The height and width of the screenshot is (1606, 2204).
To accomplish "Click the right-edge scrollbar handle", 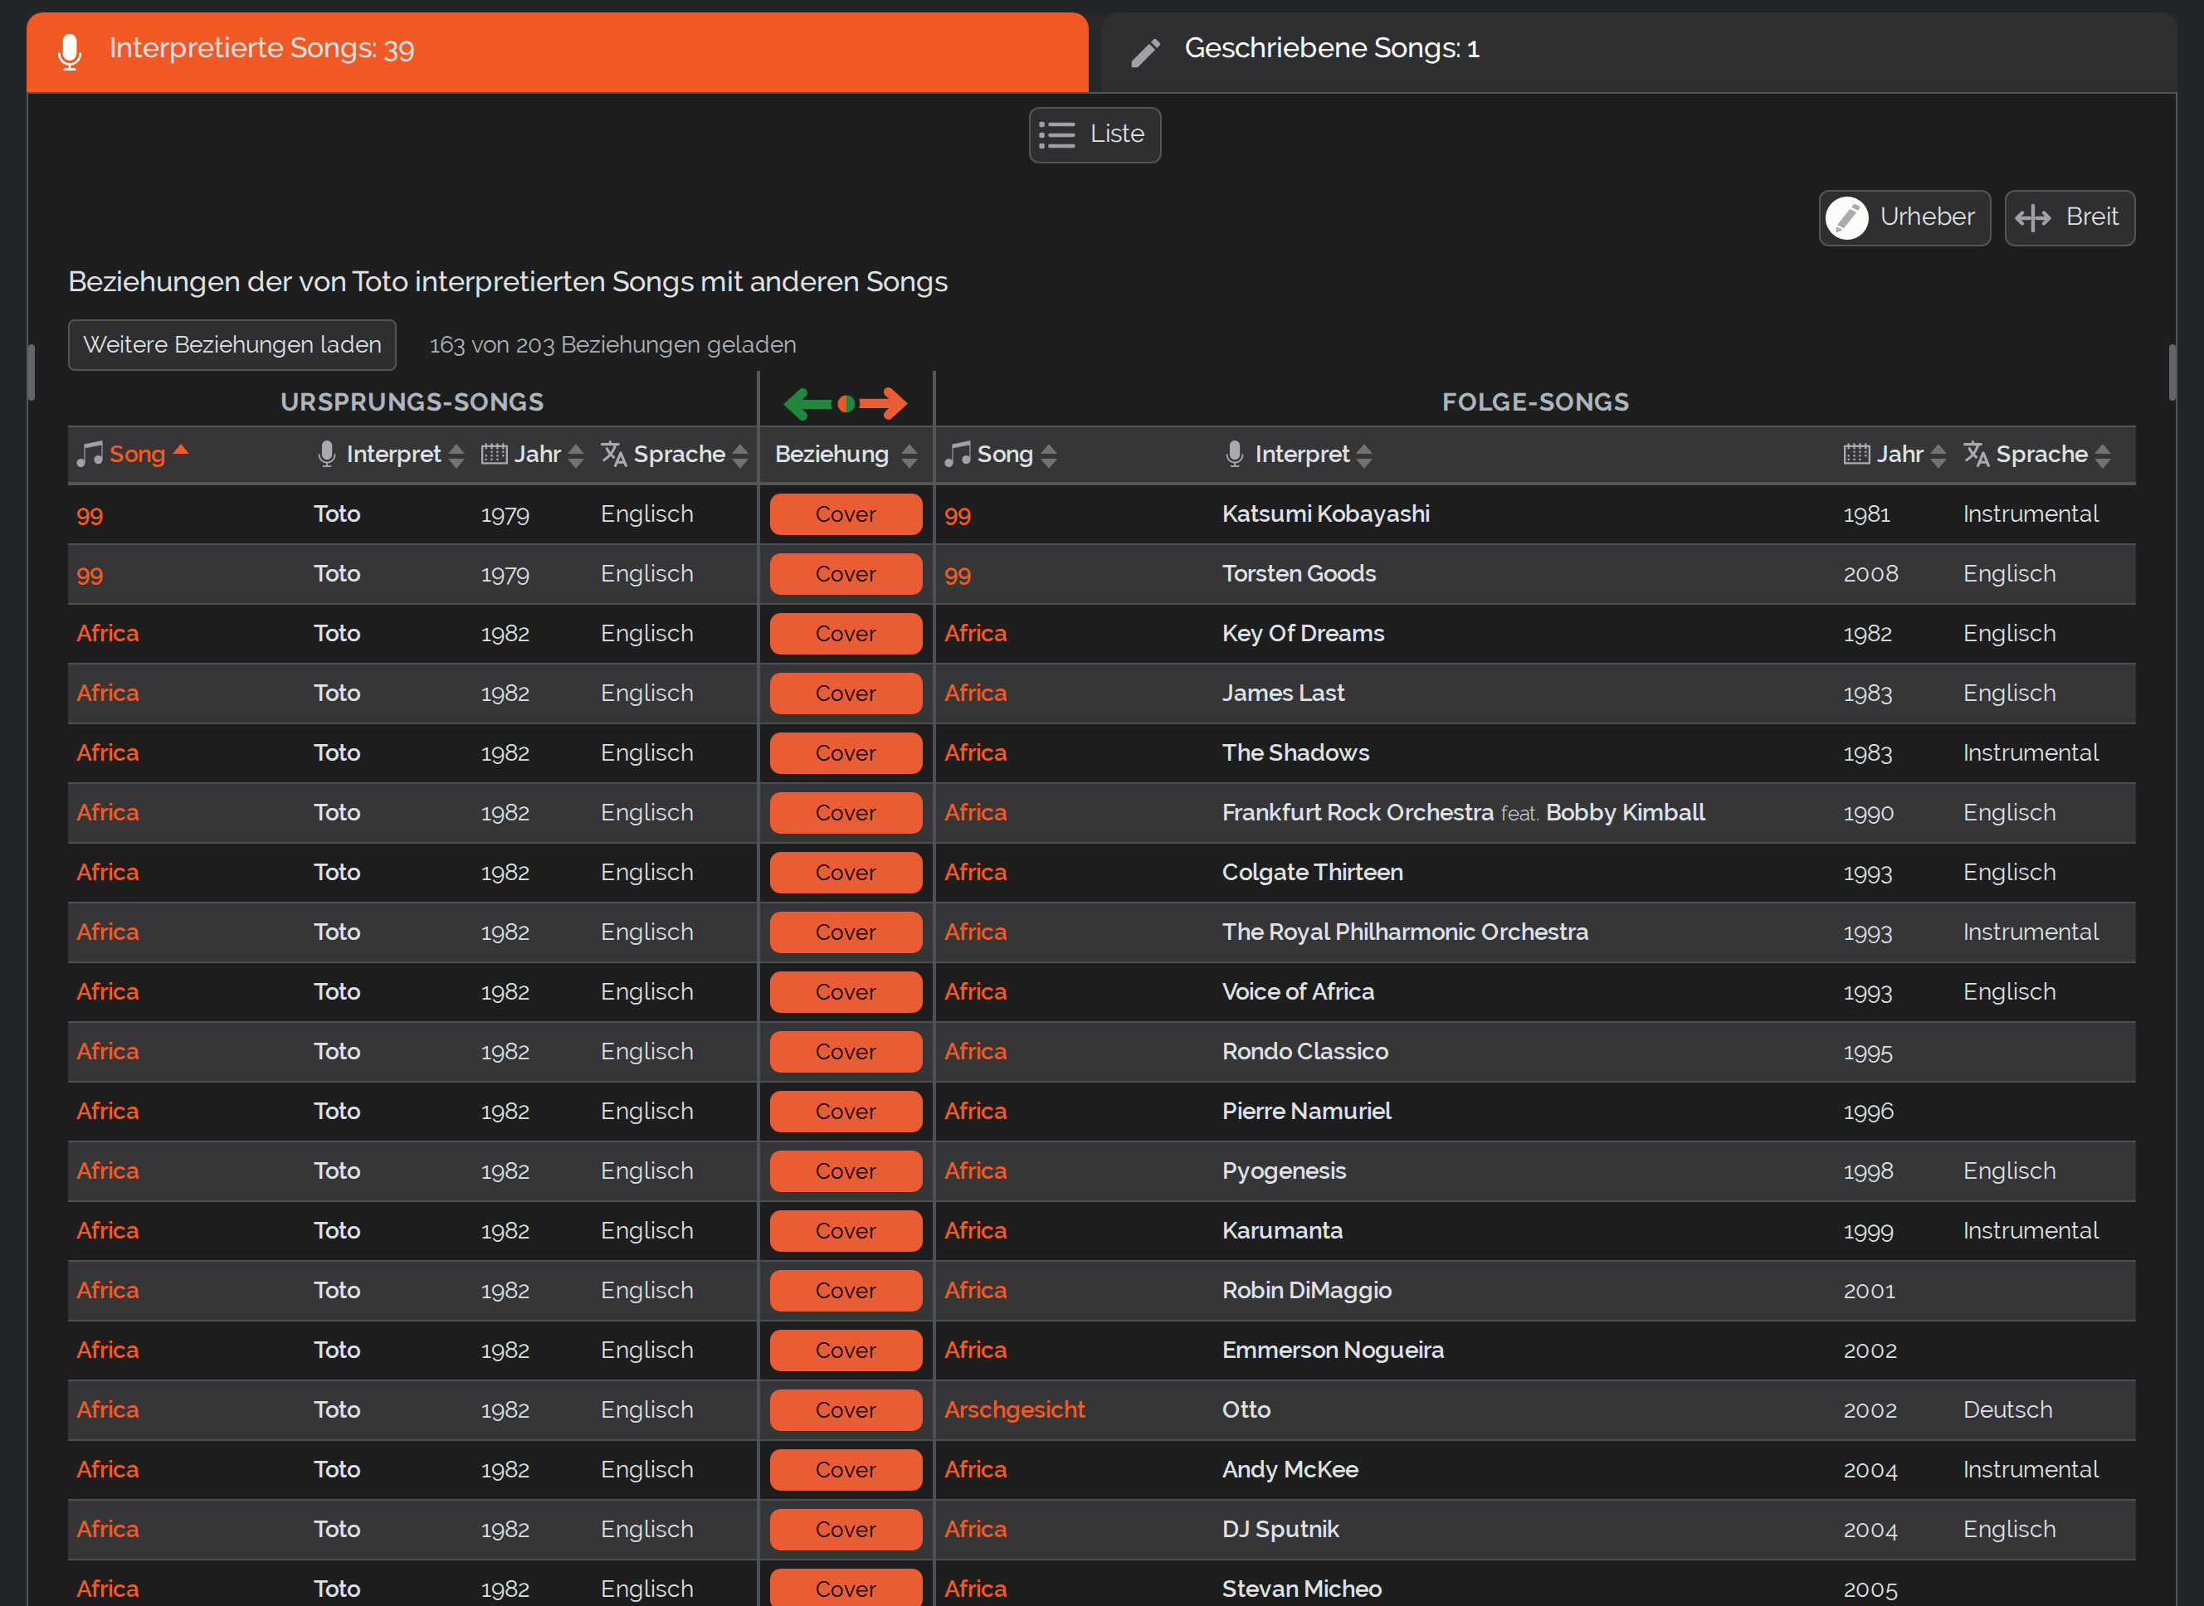I will pyautogui.click(x=2172, y=372).
